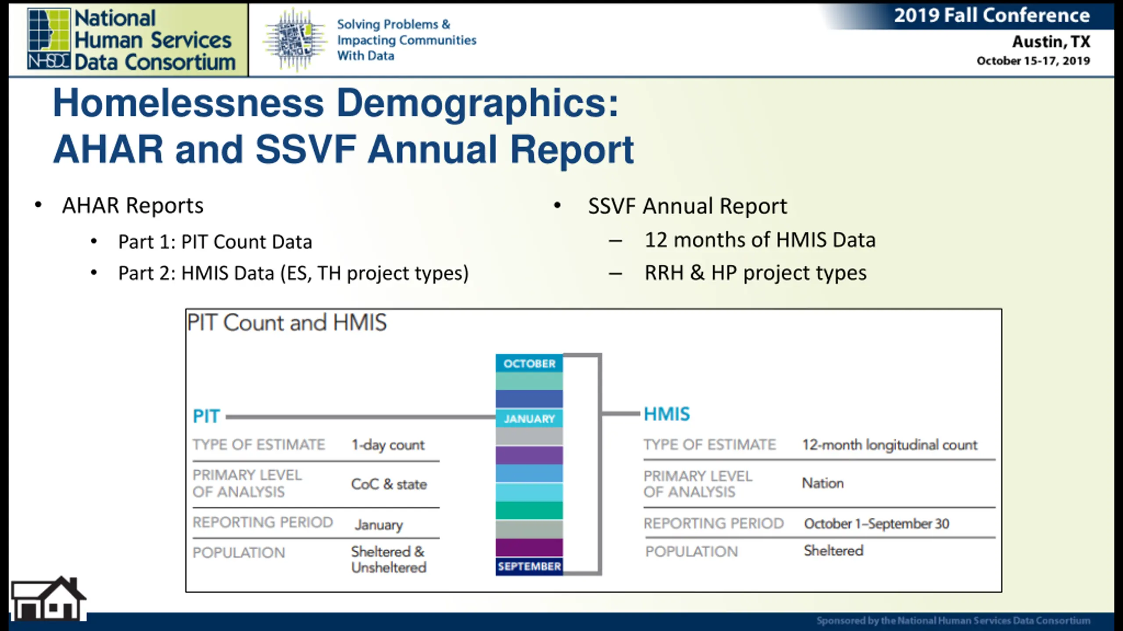The width and height of the screenshot is (1123, 631).
Task: Click the OCTOBER month block
Action: 529,363
